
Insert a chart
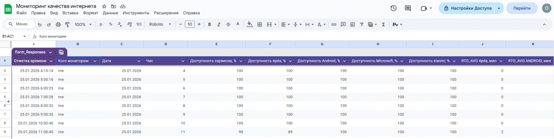click(x=353, y=25)
